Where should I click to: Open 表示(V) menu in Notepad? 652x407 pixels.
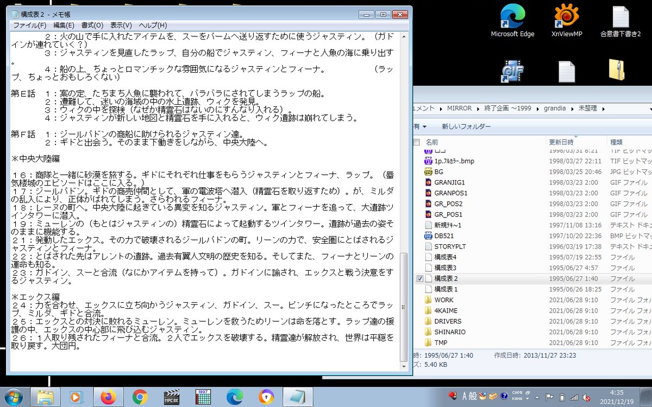click(x=121, y=25)
